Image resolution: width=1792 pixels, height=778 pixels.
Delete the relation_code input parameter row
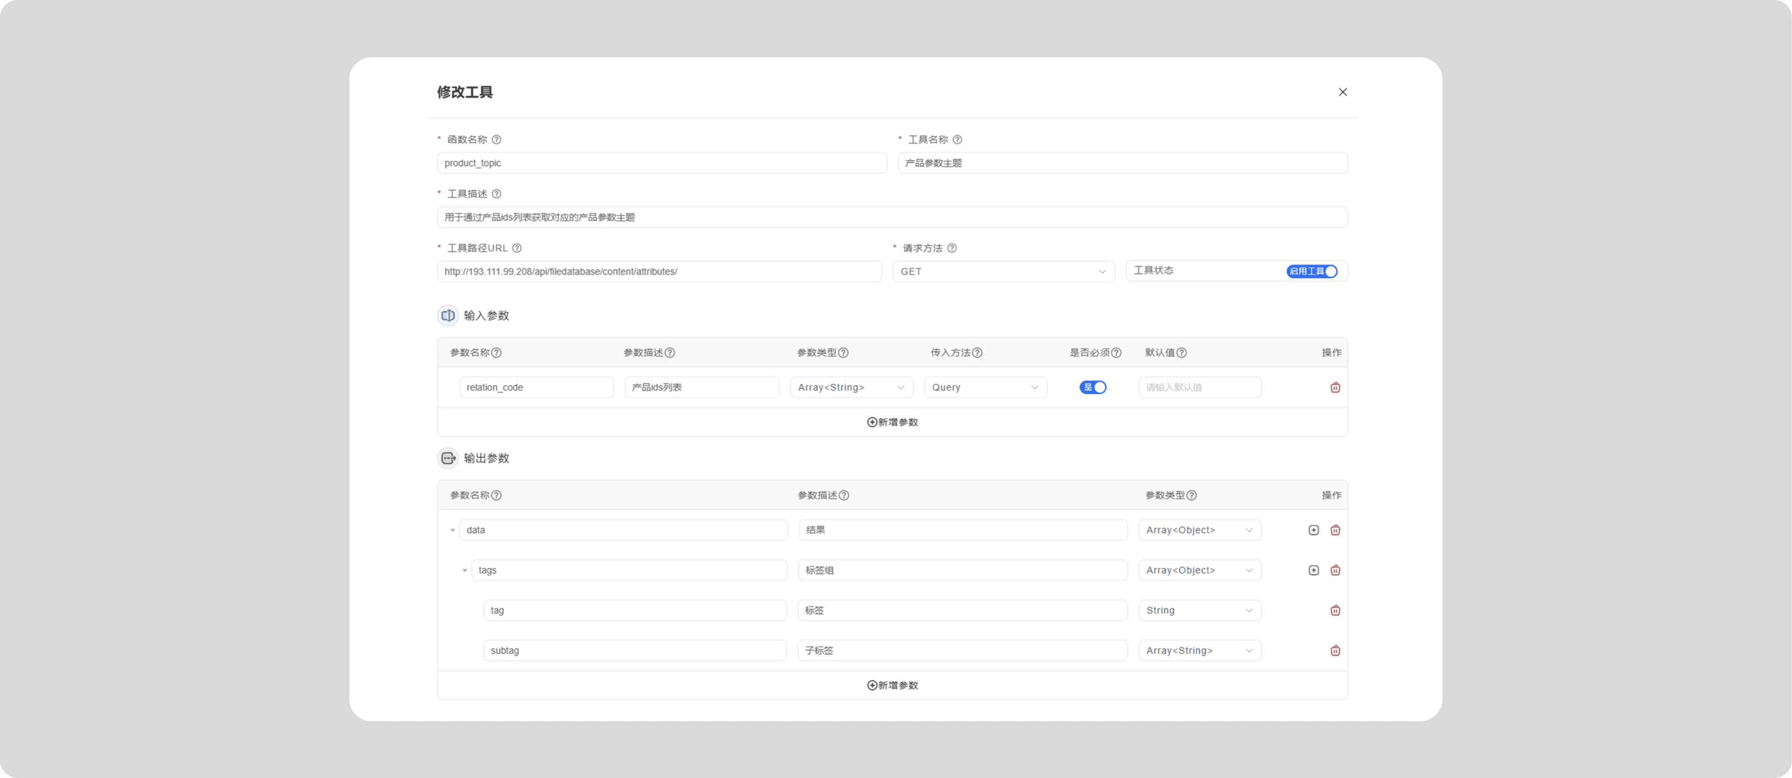(x=1335, y=388)
